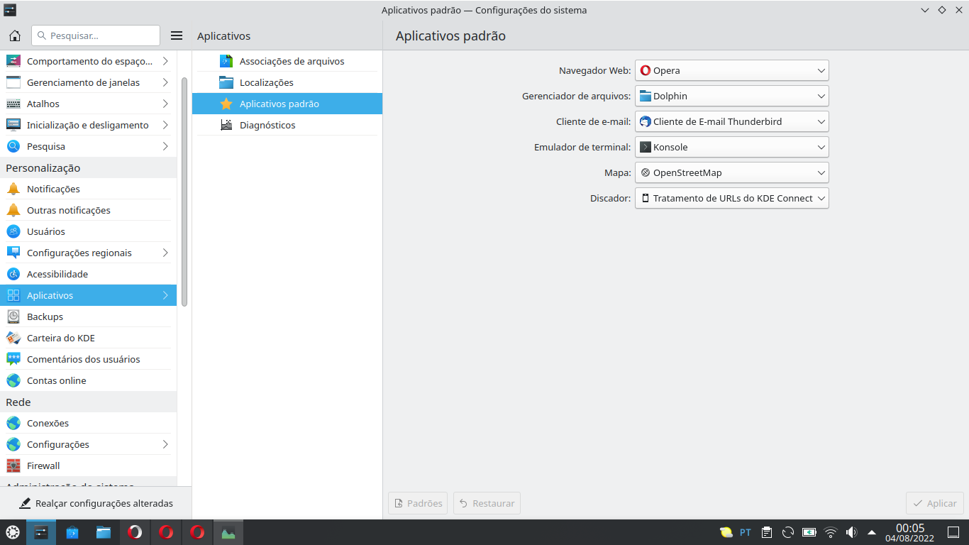Image resolution: width=969 pixels, height=545 pixels.
Task: Open the Wi-Fi network tray icon
Action: (831, 532)
